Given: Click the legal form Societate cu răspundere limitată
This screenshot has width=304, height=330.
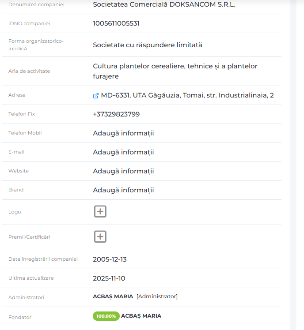Looking at the screenshot, I should pos(147,45).
